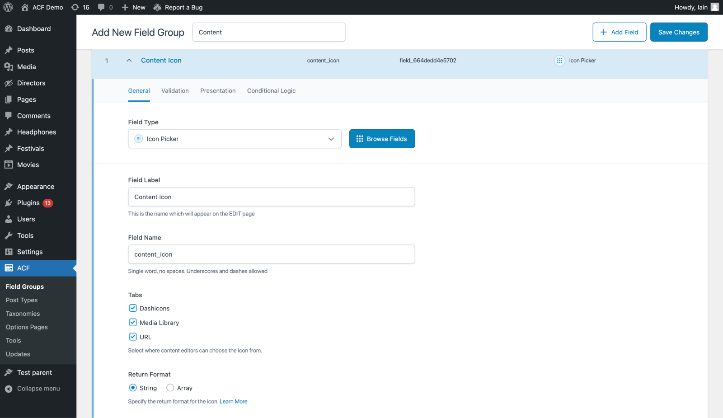723x418 pixels.
Task: Disable the URL checkbox
Action: [133, 337]
